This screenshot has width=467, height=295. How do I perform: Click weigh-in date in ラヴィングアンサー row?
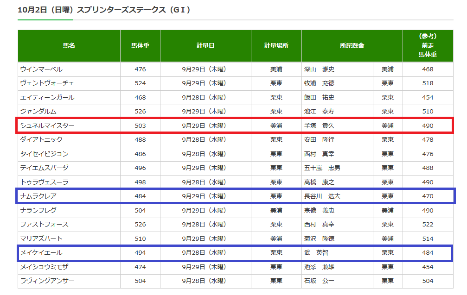(205, 281)
